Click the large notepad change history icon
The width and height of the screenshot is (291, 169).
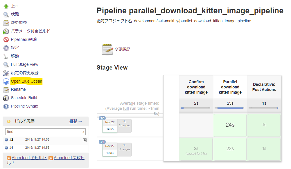click(107, 50)
